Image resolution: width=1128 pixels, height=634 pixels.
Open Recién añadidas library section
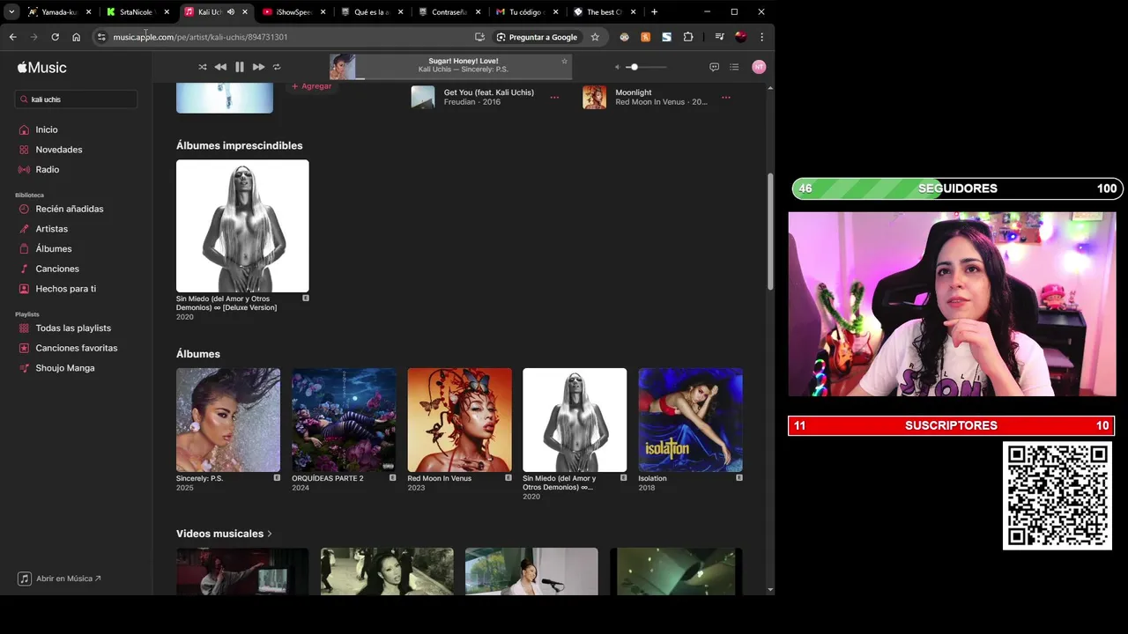[x=69, y=209]
